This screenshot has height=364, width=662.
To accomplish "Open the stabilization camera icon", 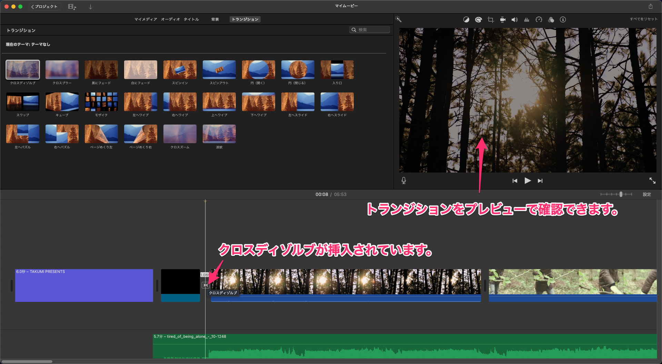I will click(x=503, y=20).
